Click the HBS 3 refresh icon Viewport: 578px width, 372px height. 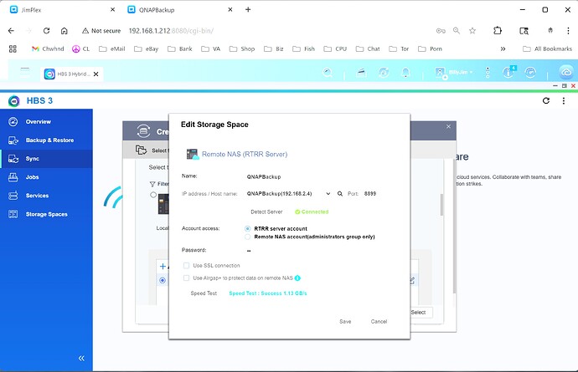tap(546, 100)
